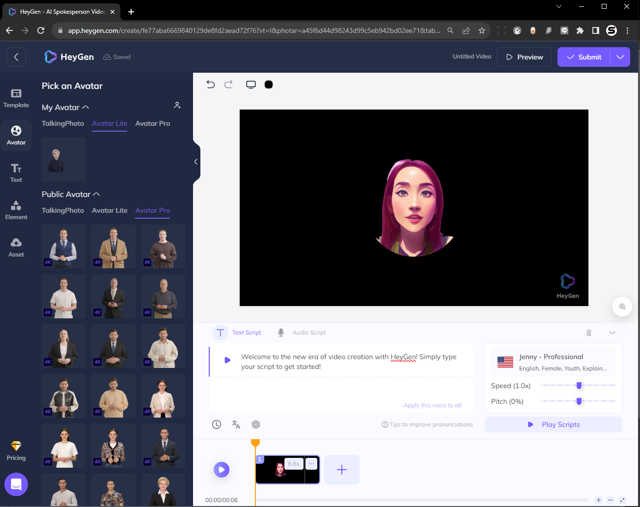Open the ChatGPT script assistant
The image size is (640, 507).
[256, 424]
